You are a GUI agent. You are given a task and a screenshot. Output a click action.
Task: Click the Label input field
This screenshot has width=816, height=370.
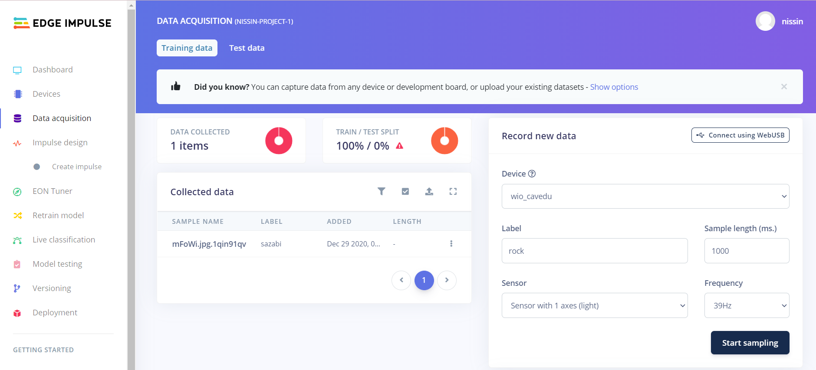coord(595,251)
